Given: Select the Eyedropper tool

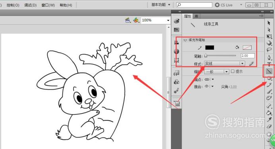Looking at the screenshot, I should 269,120.
